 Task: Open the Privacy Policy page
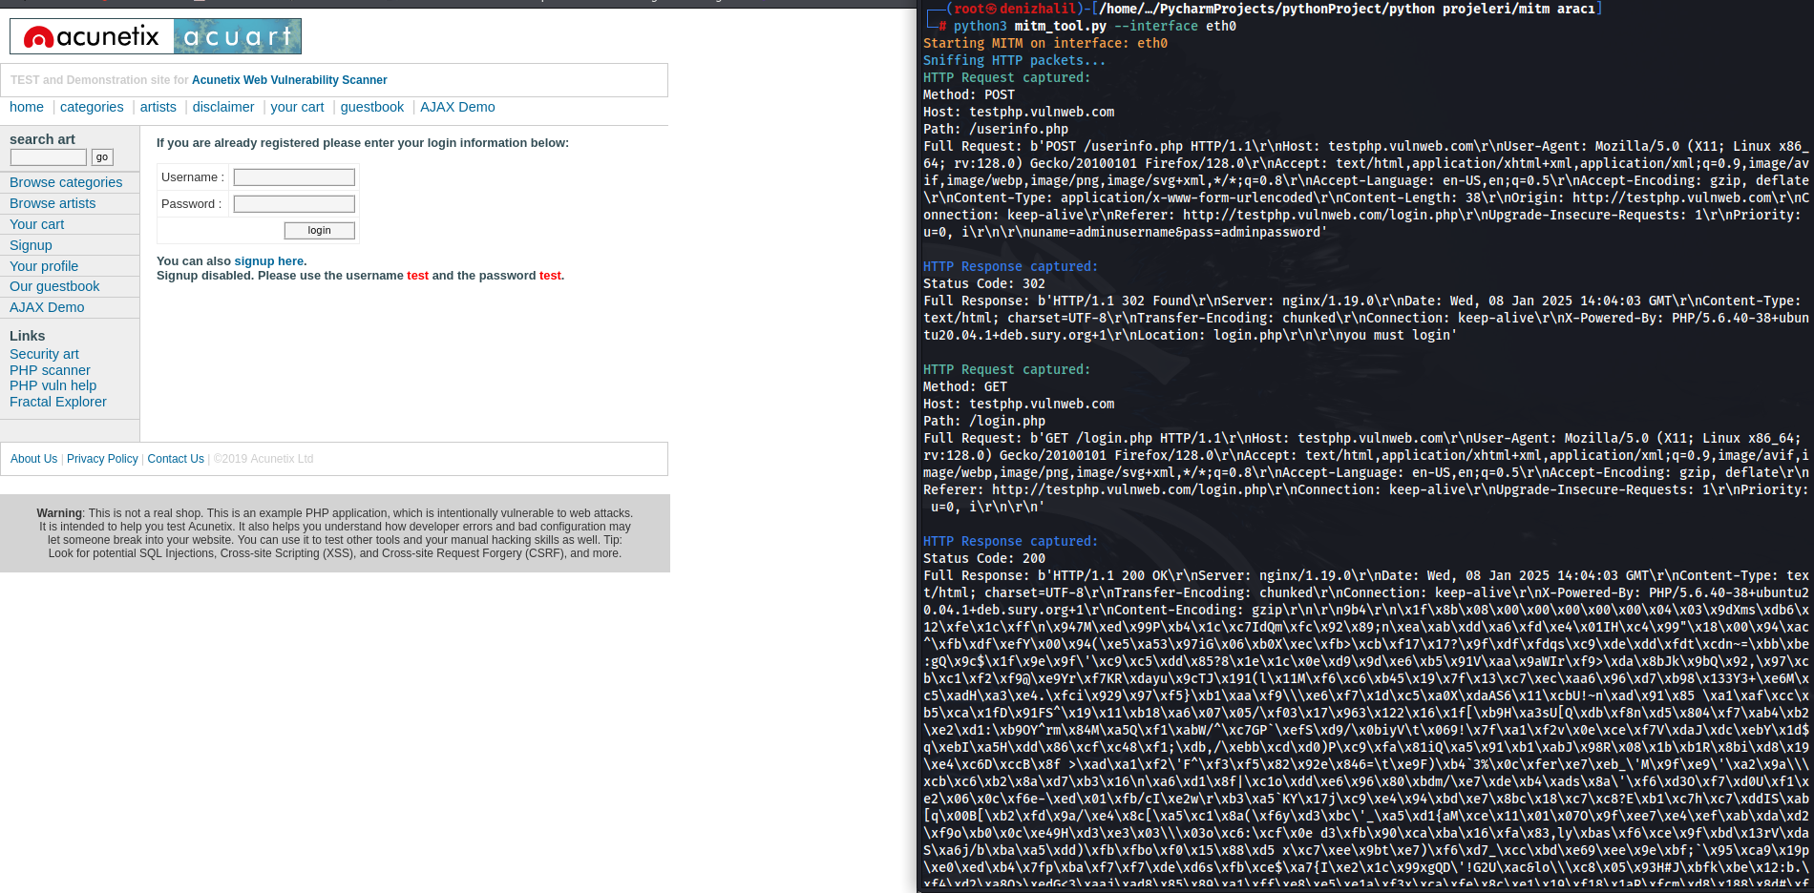(102, 459)
